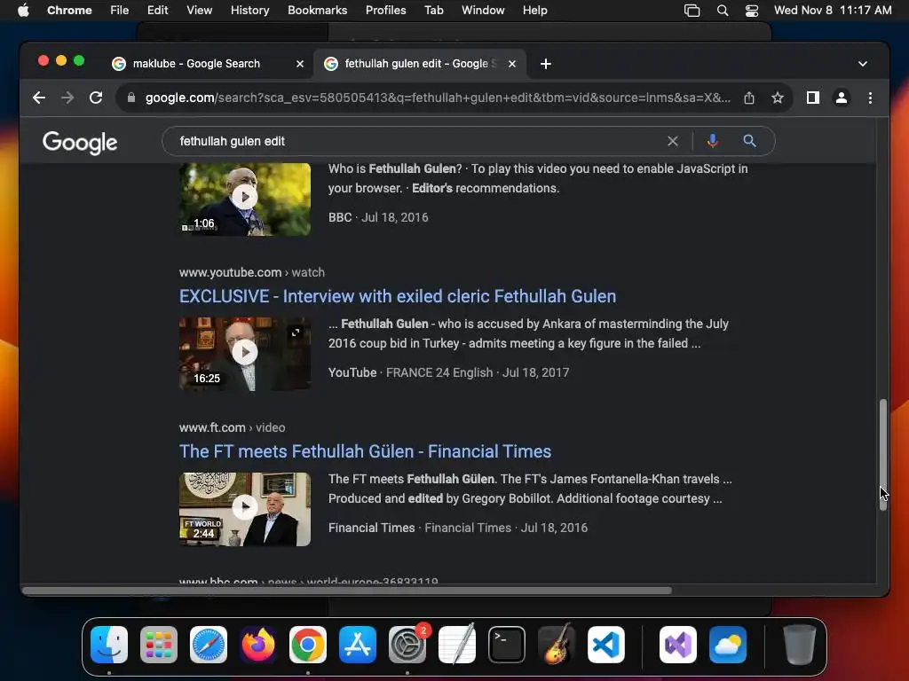Viewport: 909px width, 681px height.
Task: Launch Firefox from the dock
Action: pos(258,645)
